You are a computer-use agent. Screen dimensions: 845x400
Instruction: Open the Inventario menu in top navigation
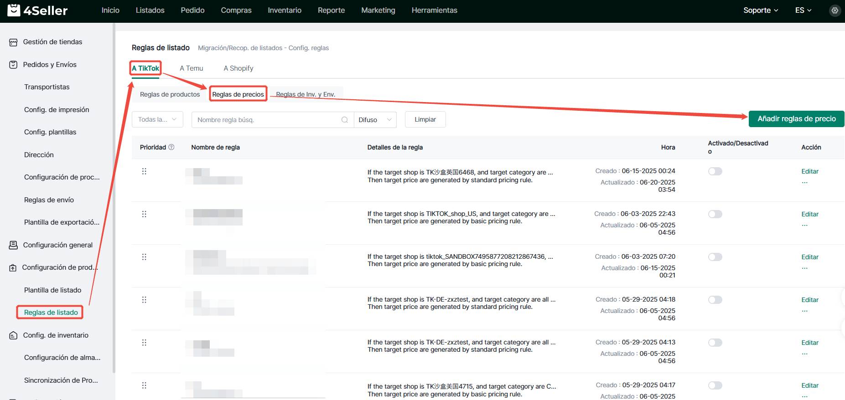coord(285,10)
